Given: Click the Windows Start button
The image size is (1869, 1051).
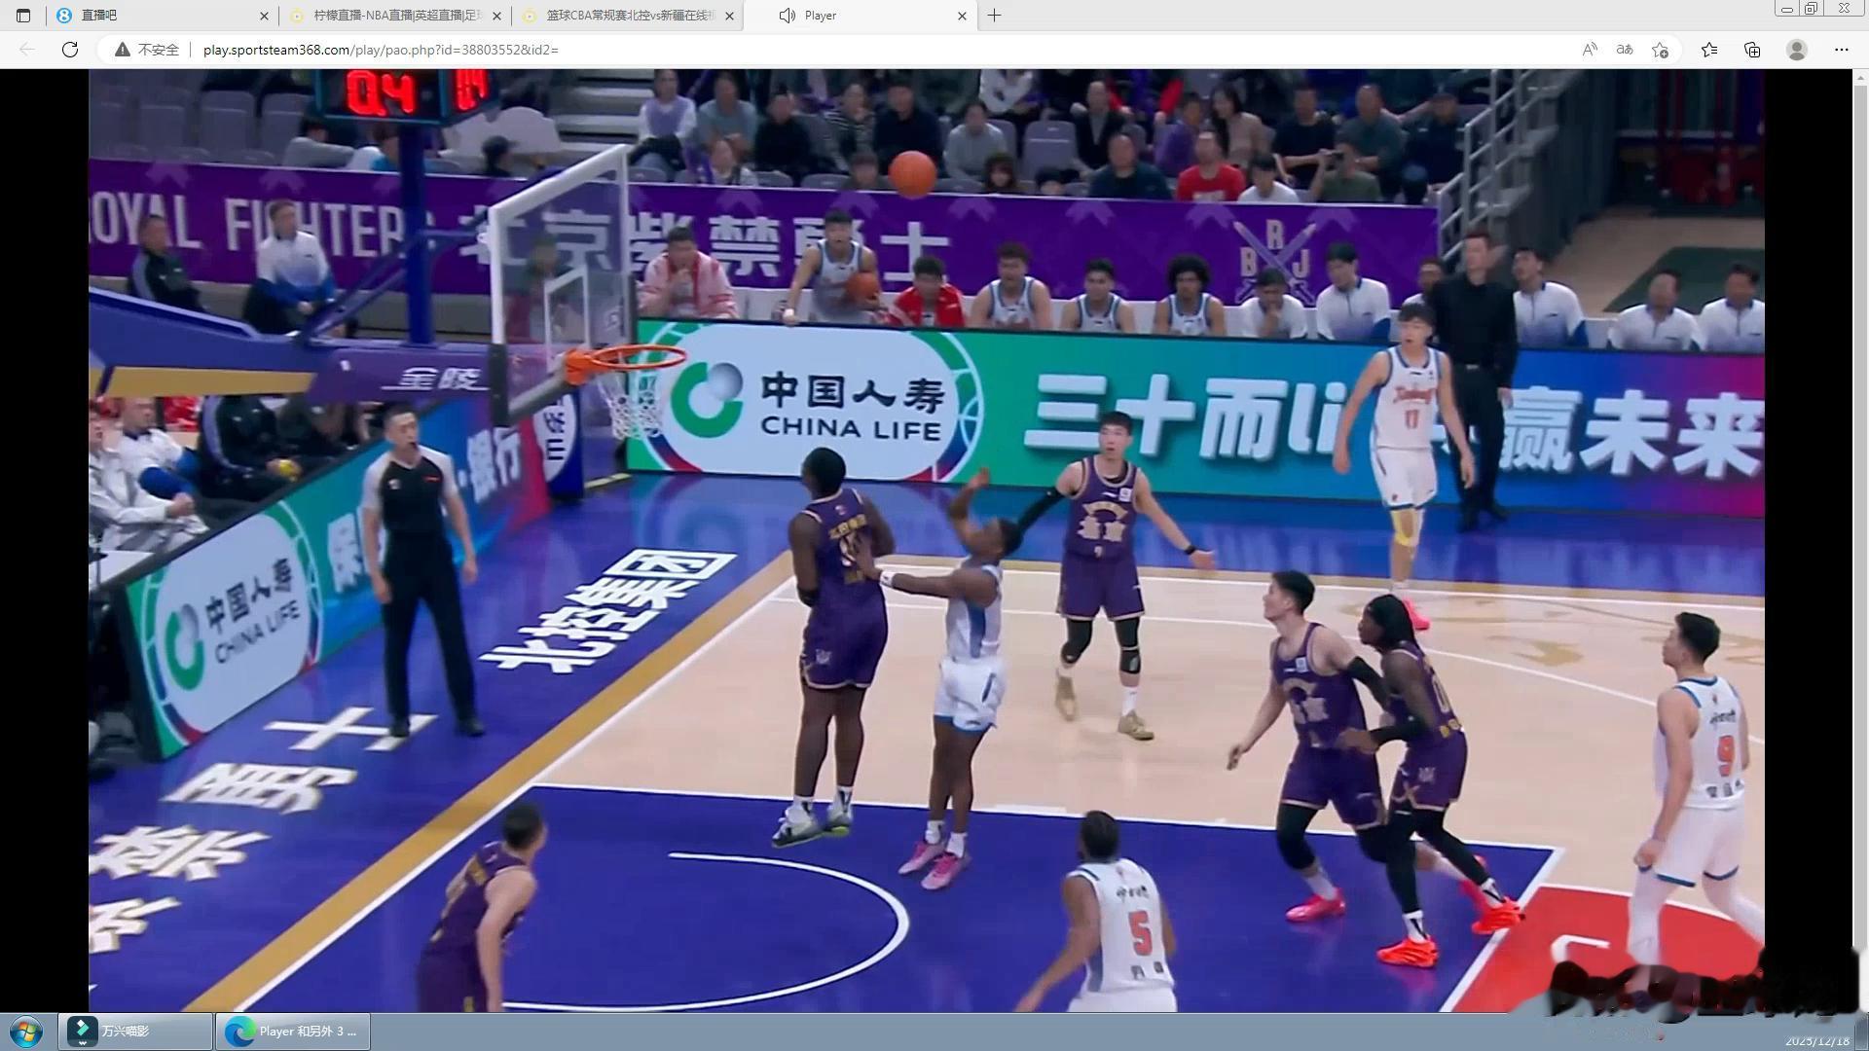Looking at the screenshot, I should tap(26, 1032).
